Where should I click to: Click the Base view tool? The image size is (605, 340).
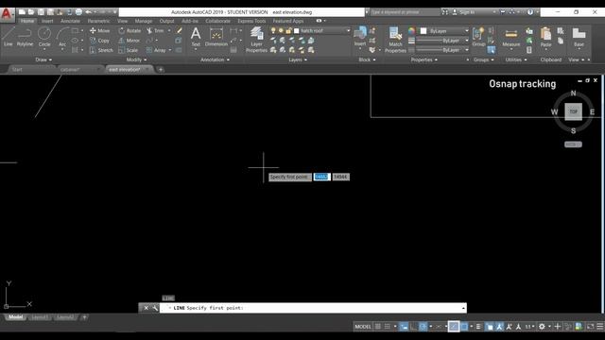[579, 37]
